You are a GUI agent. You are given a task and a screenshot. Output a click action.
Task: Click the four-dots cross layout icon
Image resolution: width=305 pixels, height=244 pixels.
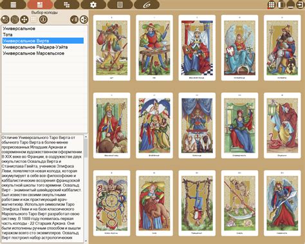pyautogui.click(x=24, y=19)
